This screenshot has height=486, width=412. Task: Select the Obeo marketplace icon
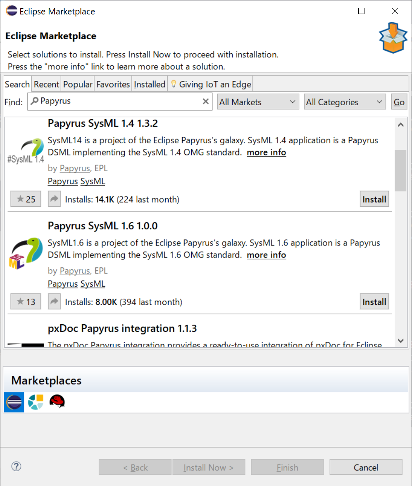(x=36, y=402)
